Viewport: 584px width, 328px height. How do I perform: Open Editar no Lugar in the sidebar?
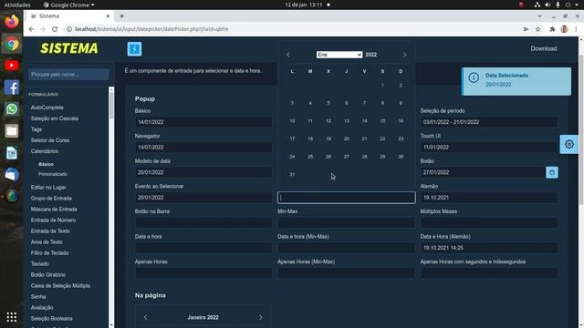click(48, 188)
